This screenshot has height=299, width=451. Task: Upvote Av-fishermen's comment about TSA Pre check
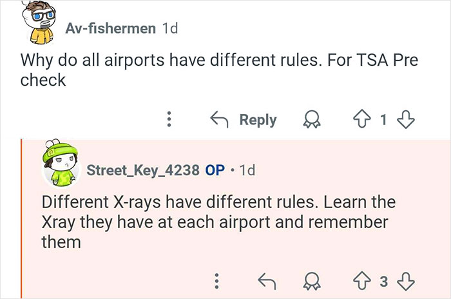click(362, 119)
